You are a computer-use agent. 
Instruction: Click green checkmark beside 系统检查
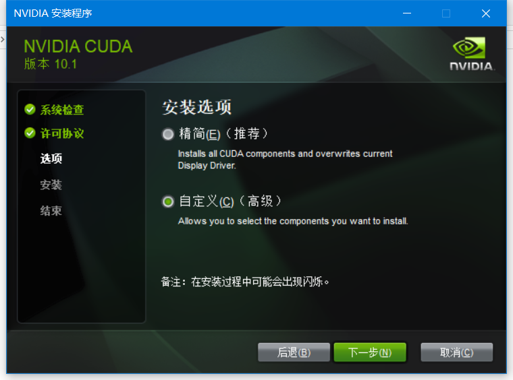tap(30, 109)
